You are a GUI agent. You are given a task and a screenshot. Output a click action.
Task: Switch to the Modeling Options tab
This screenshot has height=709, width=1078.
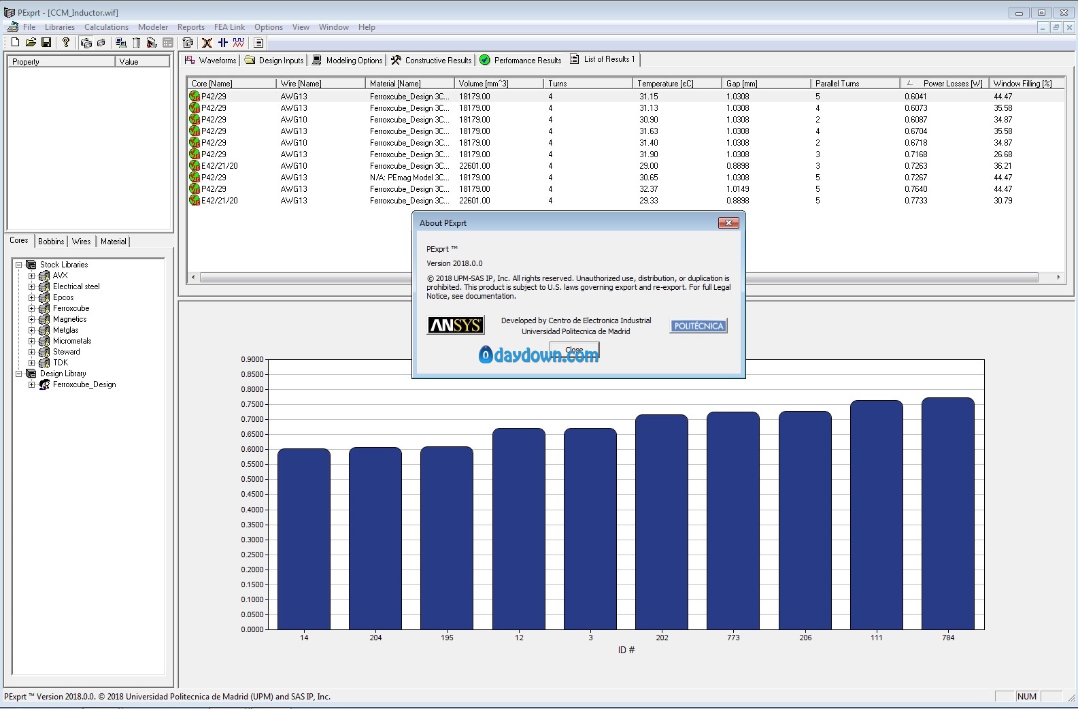(x=348, y=60)
